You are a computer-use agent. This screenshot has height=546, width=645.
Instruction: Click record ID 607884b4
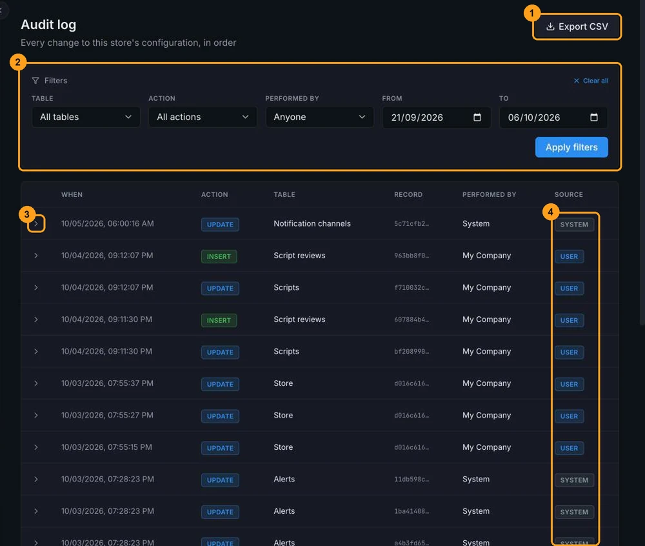click(x=412, y=319)
